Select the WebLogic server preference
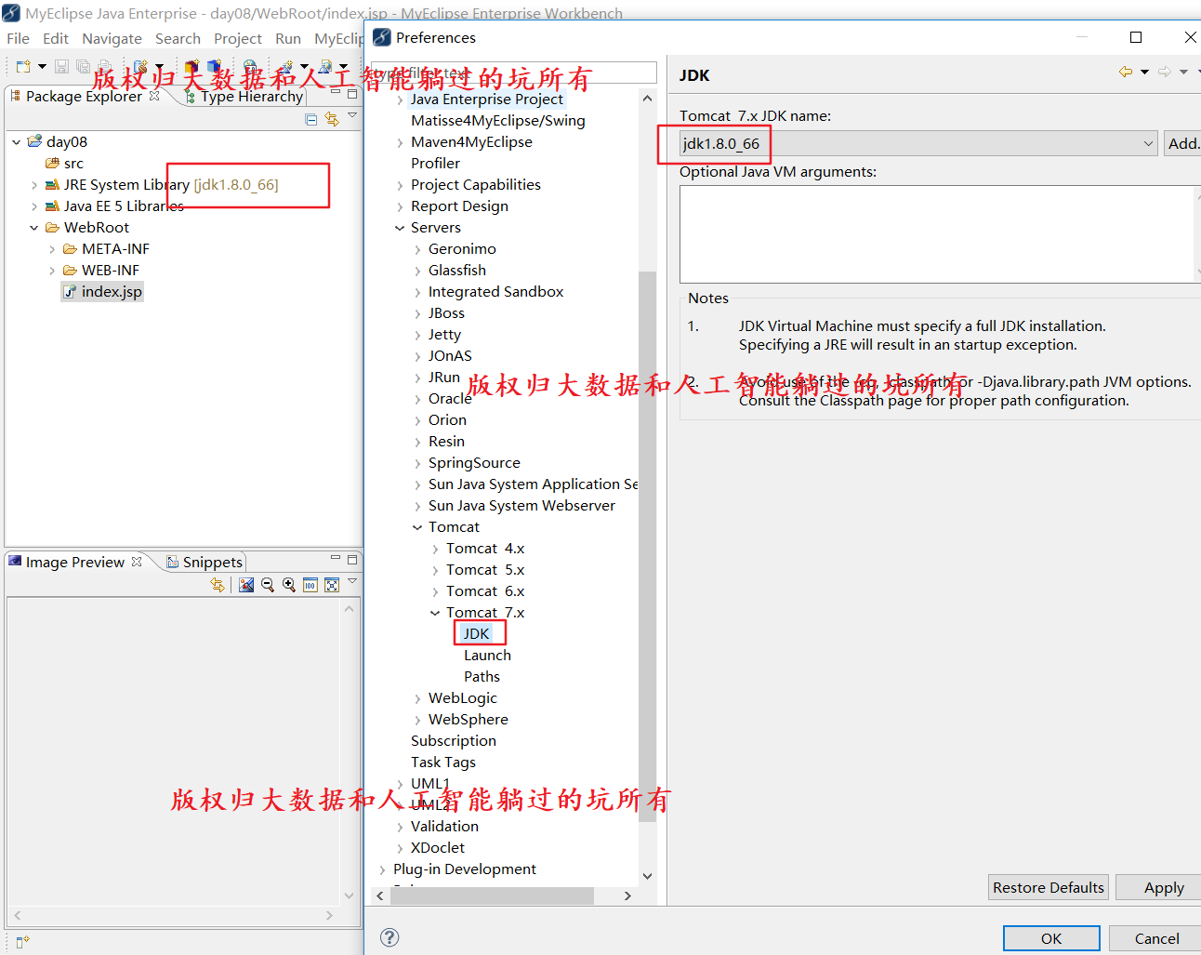This screenshot has width=1201, height=955. (462, 698)
